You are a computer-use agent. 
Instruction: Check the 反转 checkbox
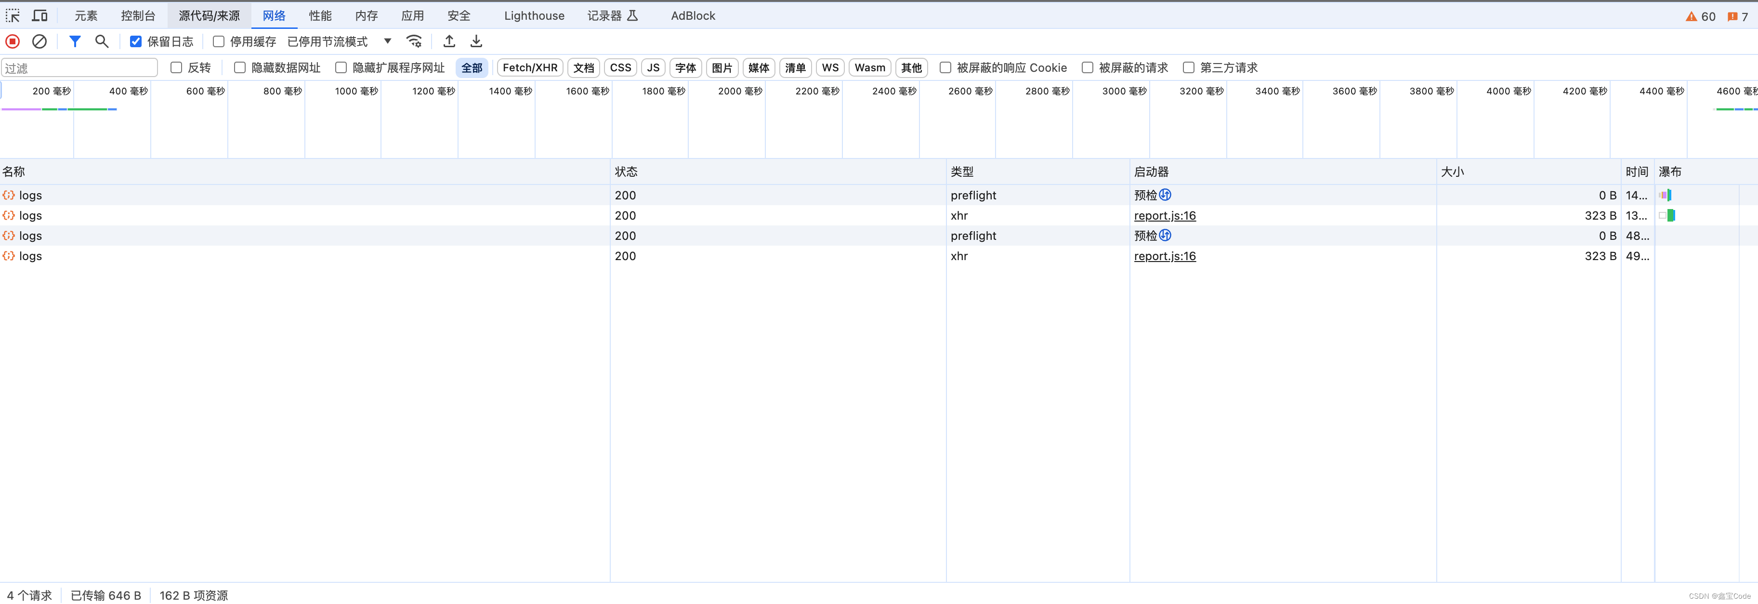(176, 67)
